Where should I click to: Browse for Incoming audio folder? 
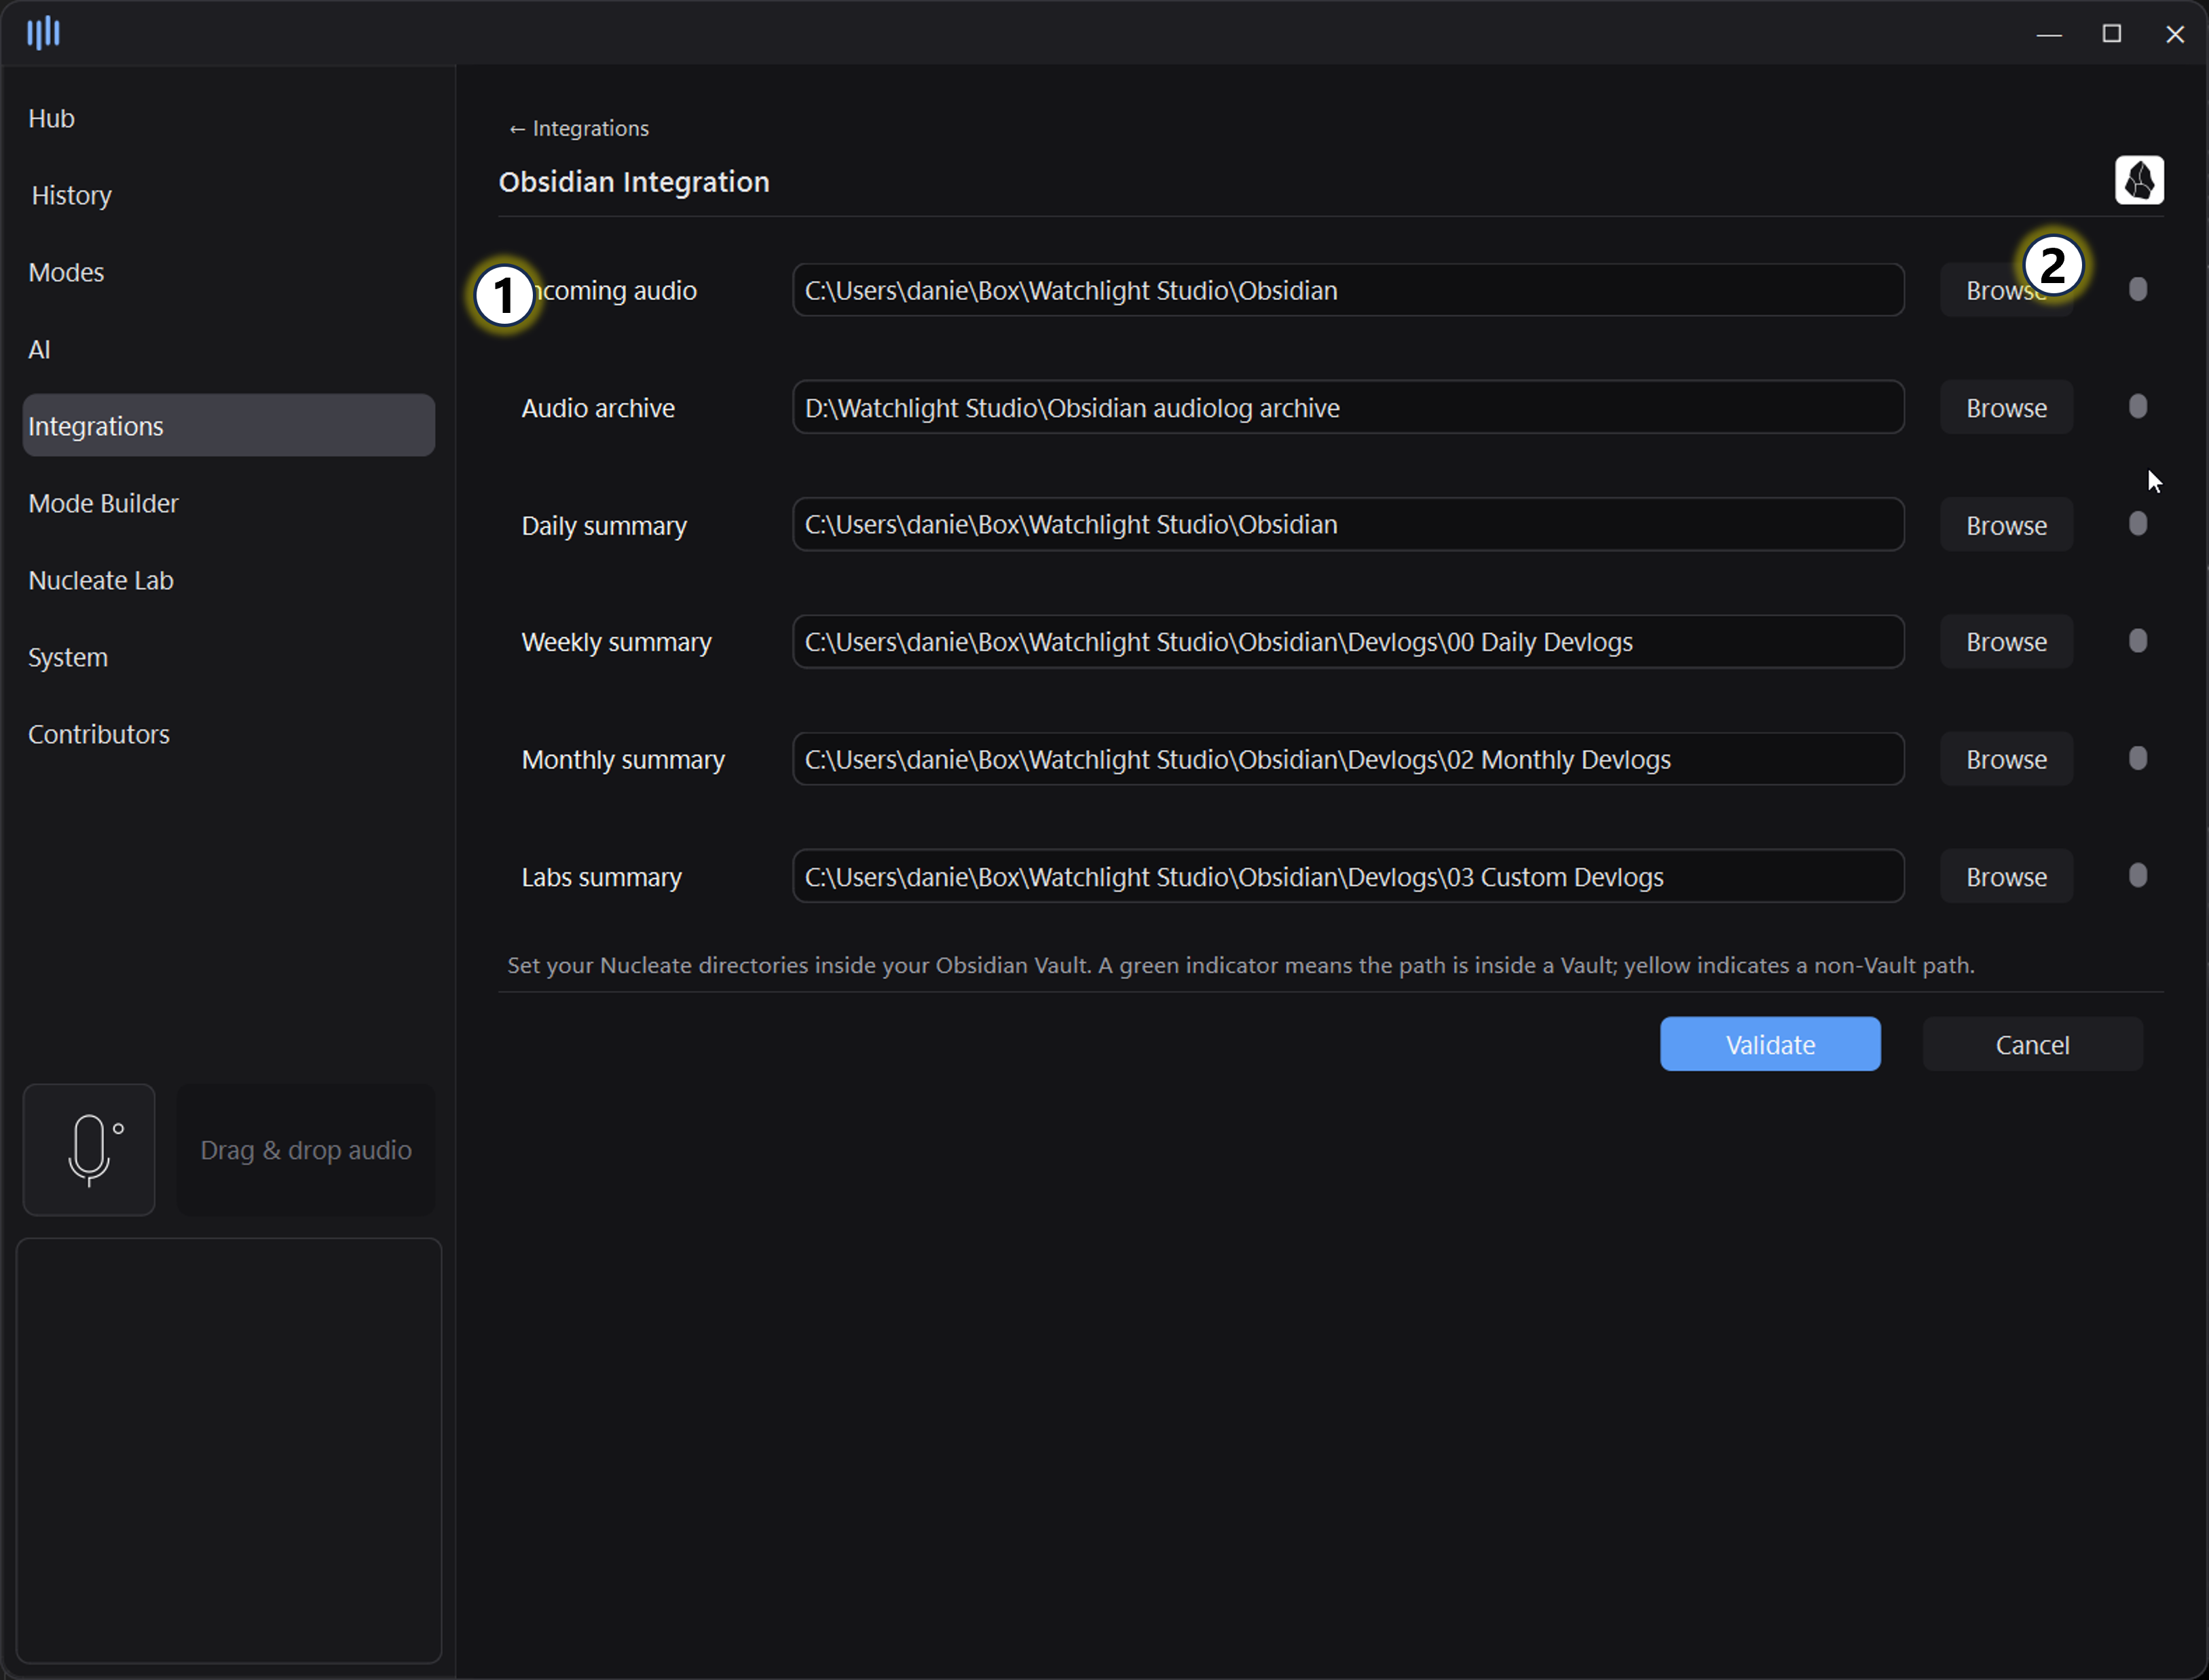(x=2006, y=290)
